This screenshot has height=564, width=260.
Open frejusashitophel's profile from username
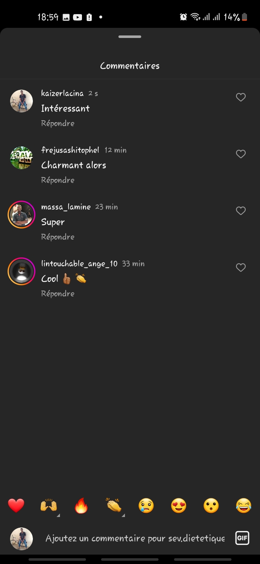70,150
